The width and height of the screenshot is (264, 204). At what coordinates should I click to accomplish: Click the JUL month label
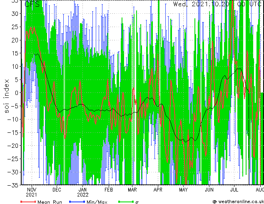click(234, 190)
